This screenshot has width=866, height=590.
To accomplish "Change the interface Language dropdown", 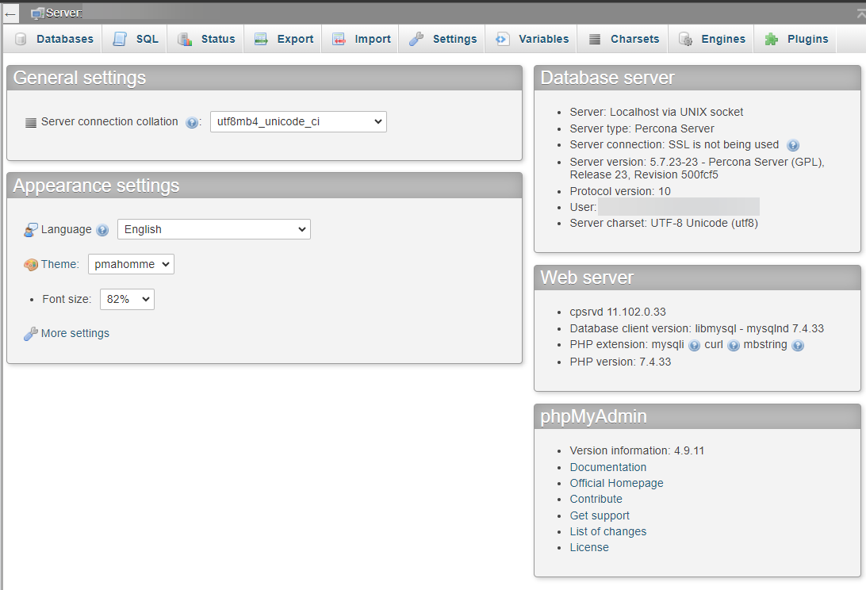I will [213, 229].
